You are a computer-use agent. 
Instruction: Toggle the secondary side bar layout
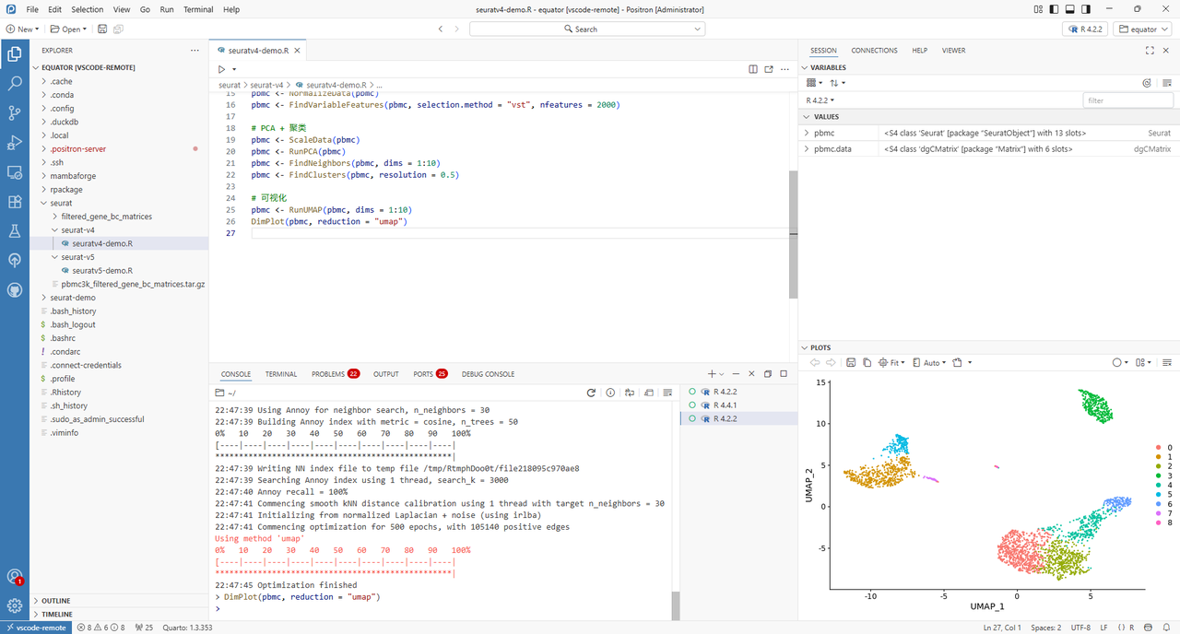[1088, 9]
